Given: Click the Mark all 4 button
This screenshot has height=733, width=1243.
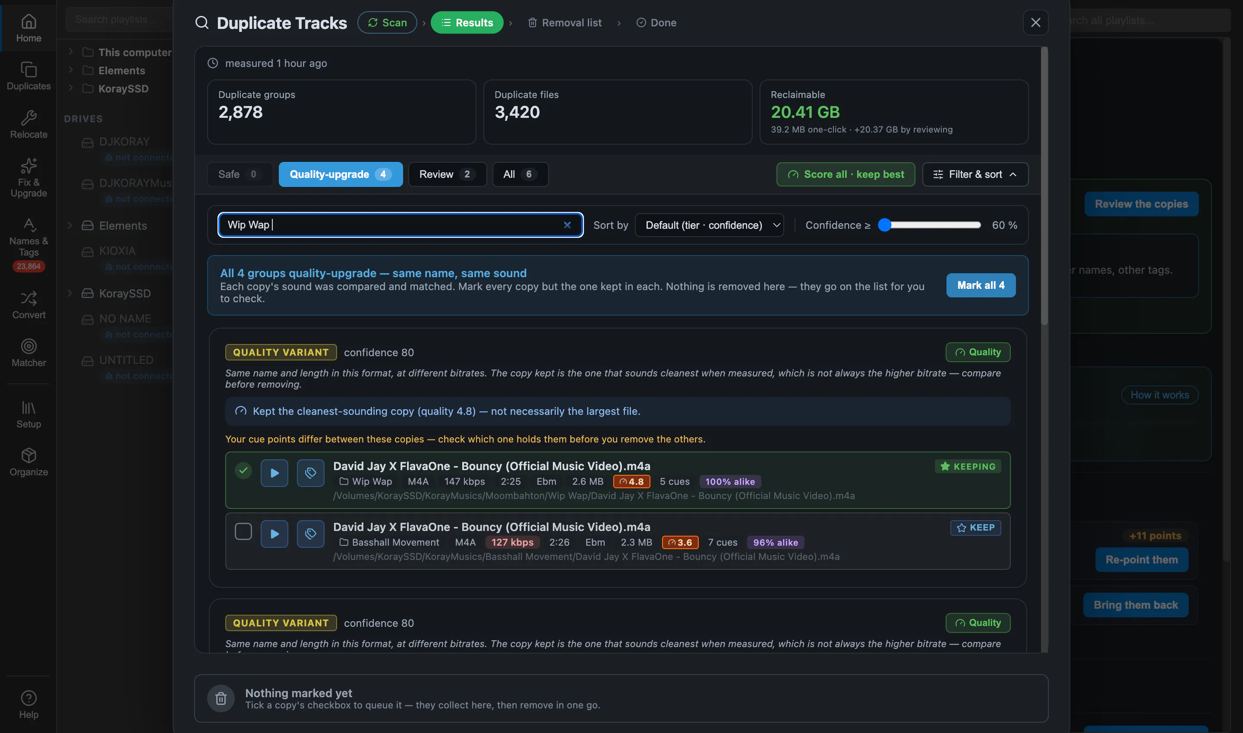Looking at the screenshot, I should [x=981, y=285].
